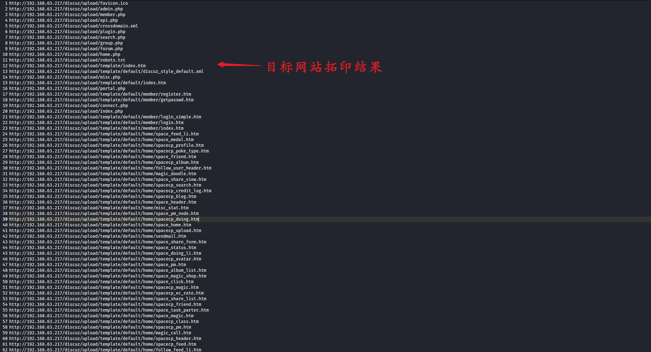Select the spacecp_ec_rate.htm URL
Image resolution: width=651 pixels, height=352 pixels.
tap(106, 293)
